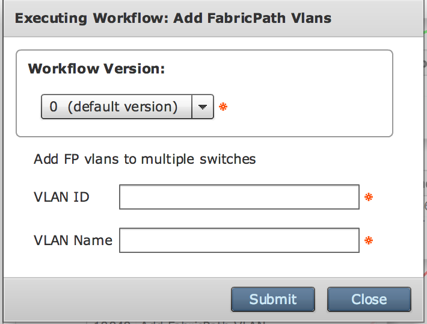This screenshot has height=324, width=427.
Task: Open the Workflow Version dropdown arrow
Action: (x=203, y=107)
